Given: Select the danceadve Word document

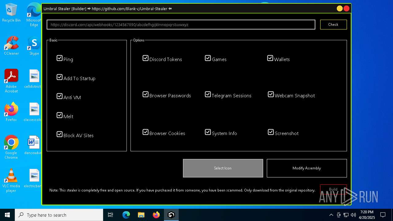Looking at the screenshot, I should pyautogui.click(x=33, y=145).
